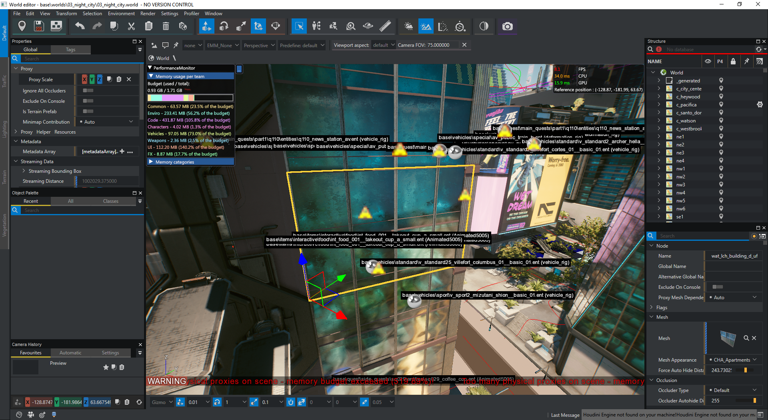Image resolution: width=768 pixels, height=420 pixels.
Task: Click the refresh icon in Structure panel
Action: (758, 50)
